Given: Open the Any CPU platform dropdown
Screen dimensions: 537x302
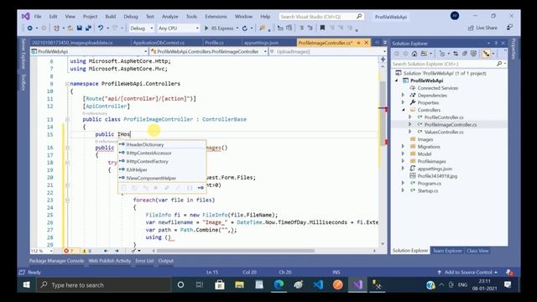Looking at the screenshot, I should (x=178, y=28).
